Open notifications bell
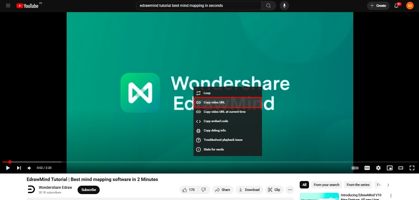 tap(397, 6)
